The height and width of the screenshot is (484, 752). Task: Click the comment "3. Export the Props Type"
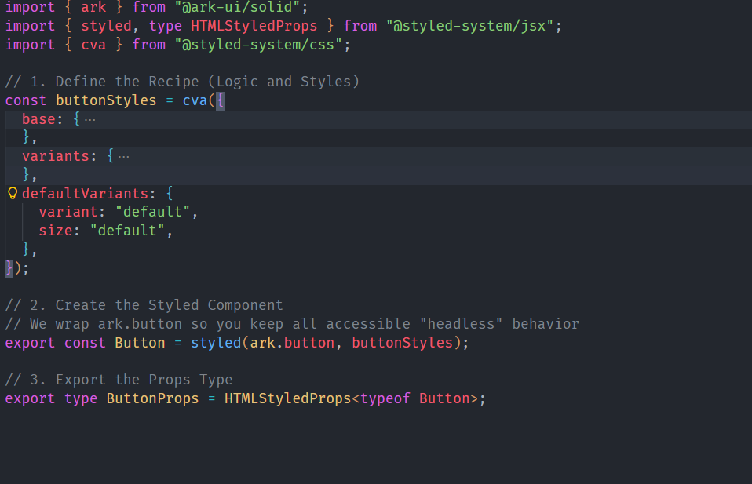click(119, 380)
